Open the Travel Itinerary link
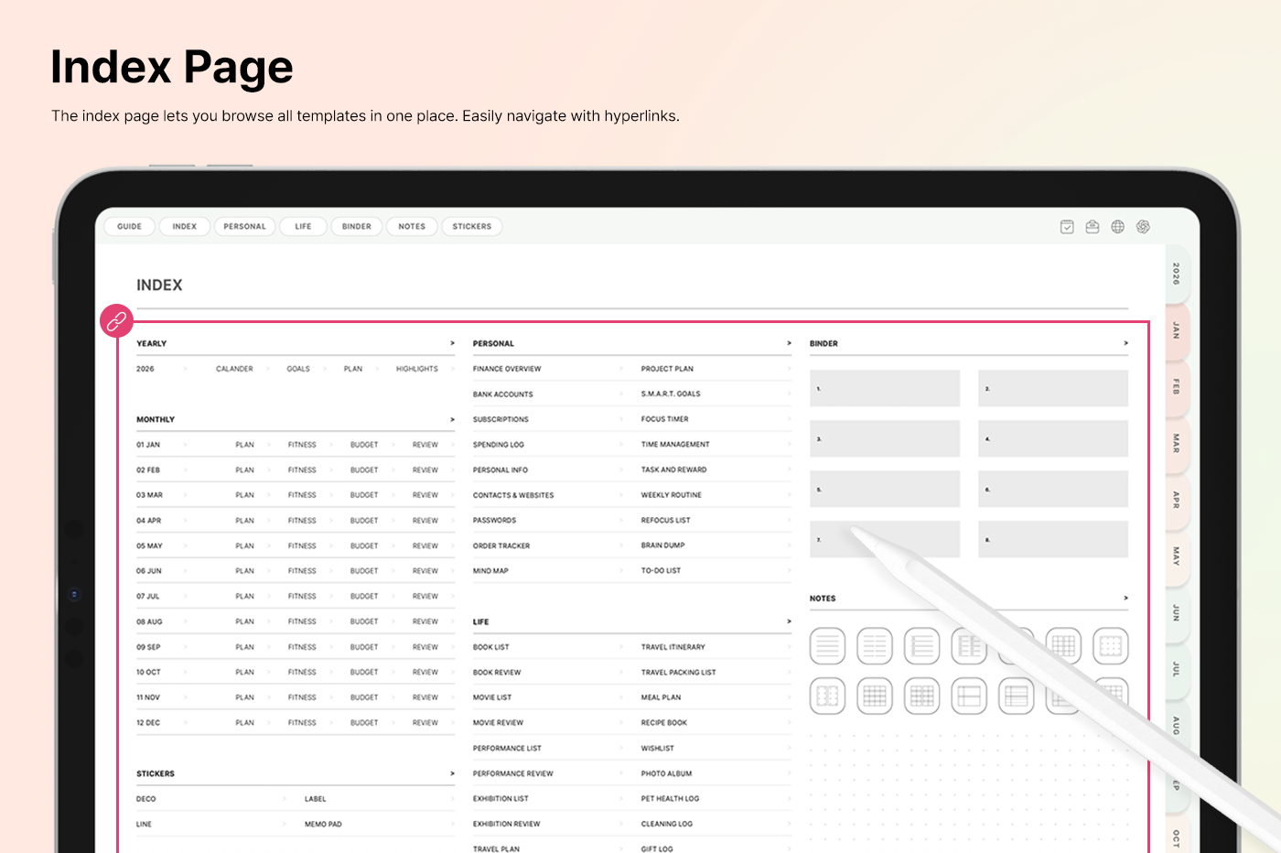 pos(673,647)
